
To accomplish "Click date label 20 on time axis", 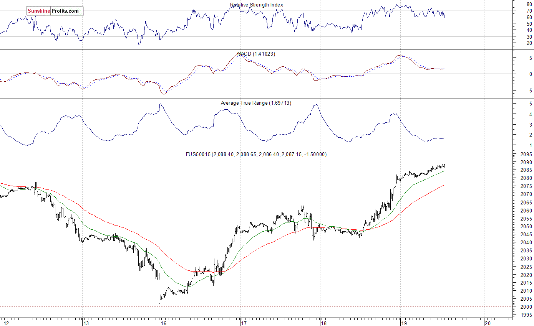I will click(488, 323).
